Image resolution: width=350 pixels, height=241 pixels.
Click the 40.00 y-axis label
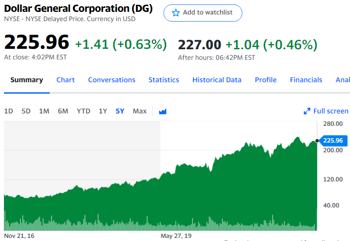pos(331,205)
